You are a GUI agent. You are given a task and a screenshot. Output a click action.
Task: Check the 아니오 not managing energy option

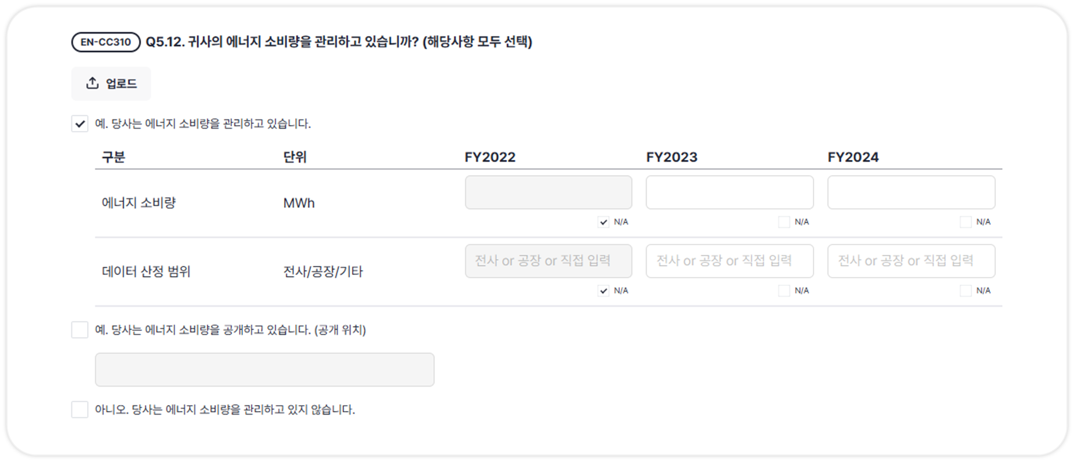tap(80, 409)
